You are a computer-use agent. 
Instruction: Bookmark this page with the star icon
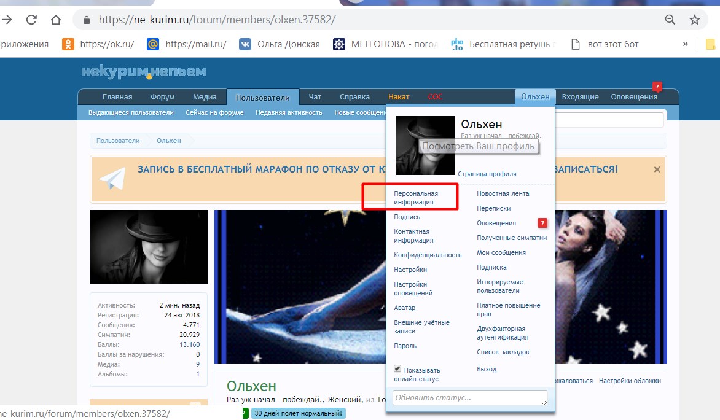(x=695, y=19)
